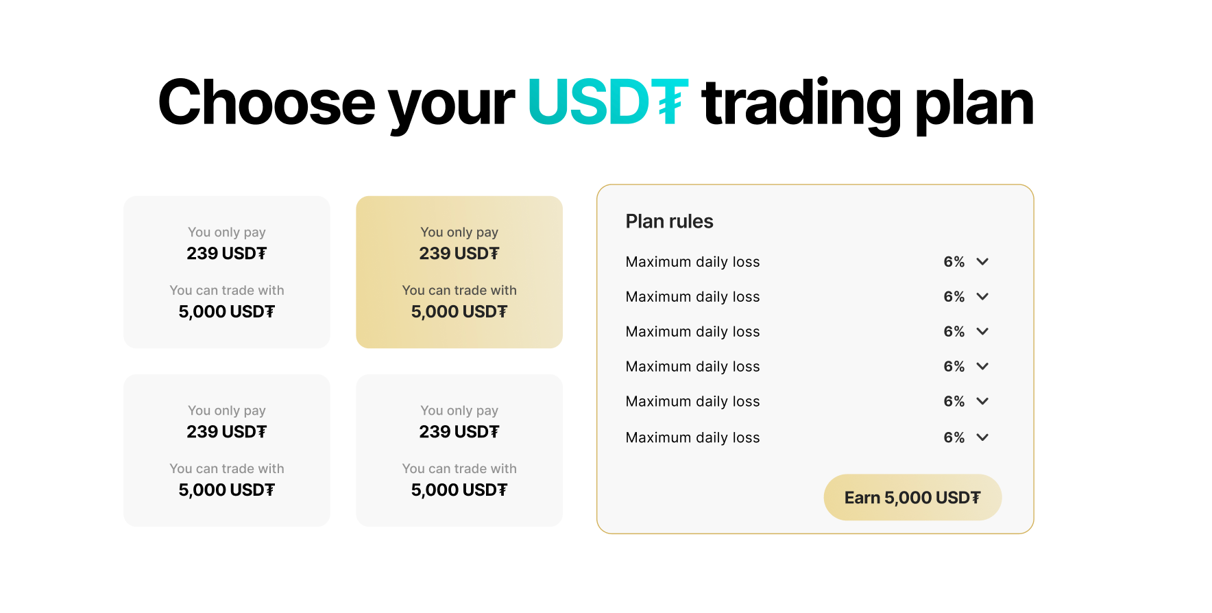Select the gold highlighted 5,000 USDT plan card

459,272
